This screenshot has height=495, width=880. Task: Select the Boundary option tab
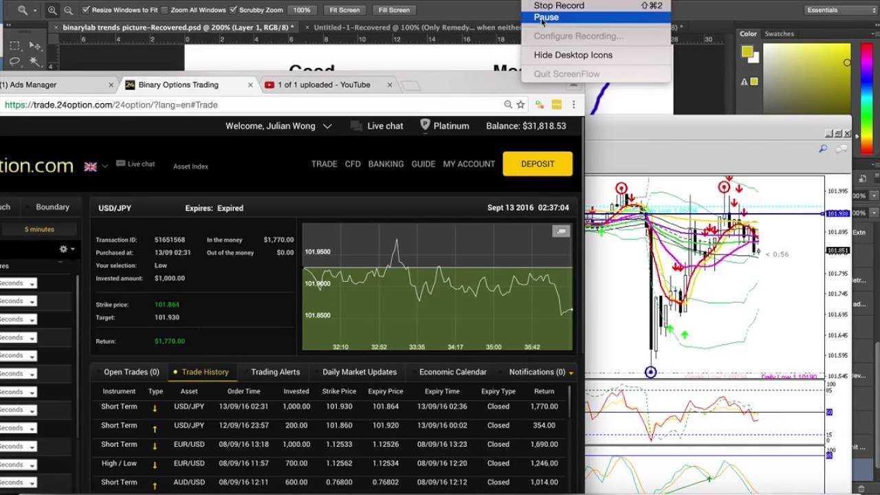(x=52, y=207)
